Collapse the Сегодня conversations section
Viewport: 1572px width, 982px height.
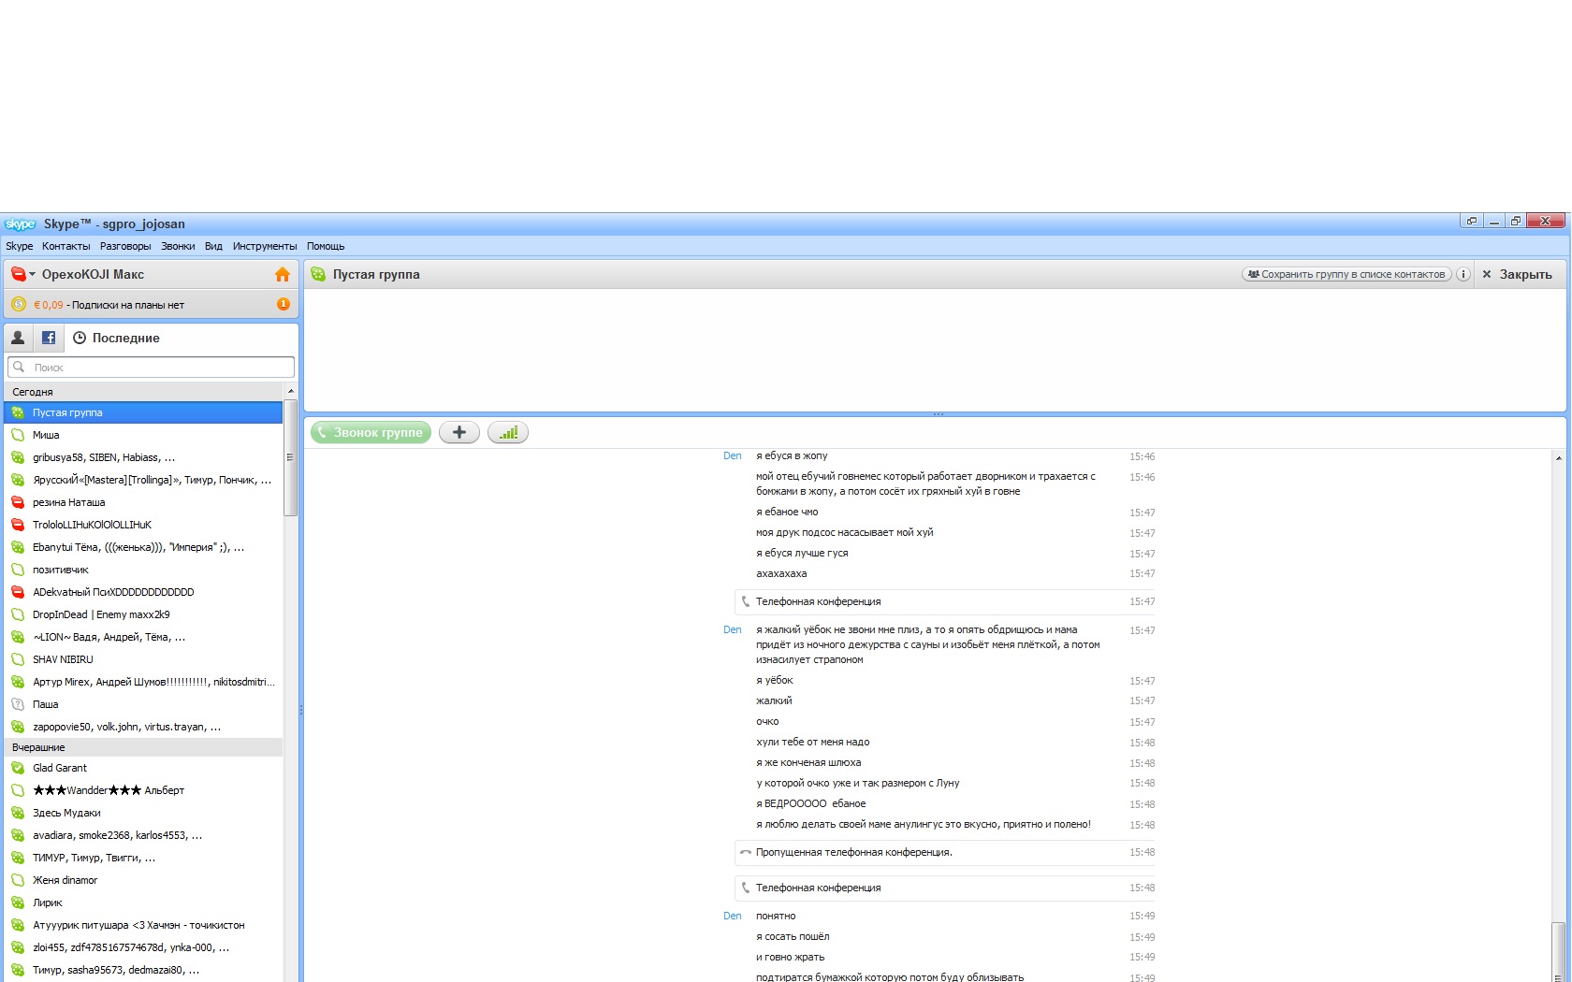[x=33, y=392]
